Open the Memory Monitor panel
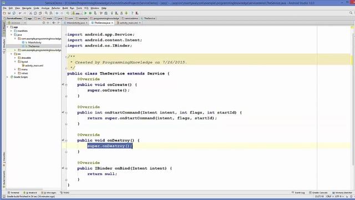This screenshot has width=355, height=200. coord(342,193)
